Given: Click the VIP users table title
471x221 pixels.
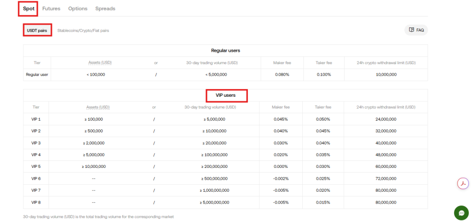Looking at the screenshot, I should coord(225,95).
